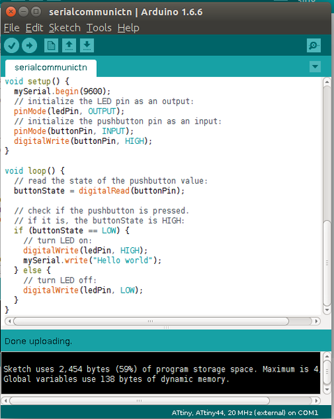Expand the tab options dropdown arrow
Image resolution: width=334 pixels, height=419 pixels.
click(315, 66)
